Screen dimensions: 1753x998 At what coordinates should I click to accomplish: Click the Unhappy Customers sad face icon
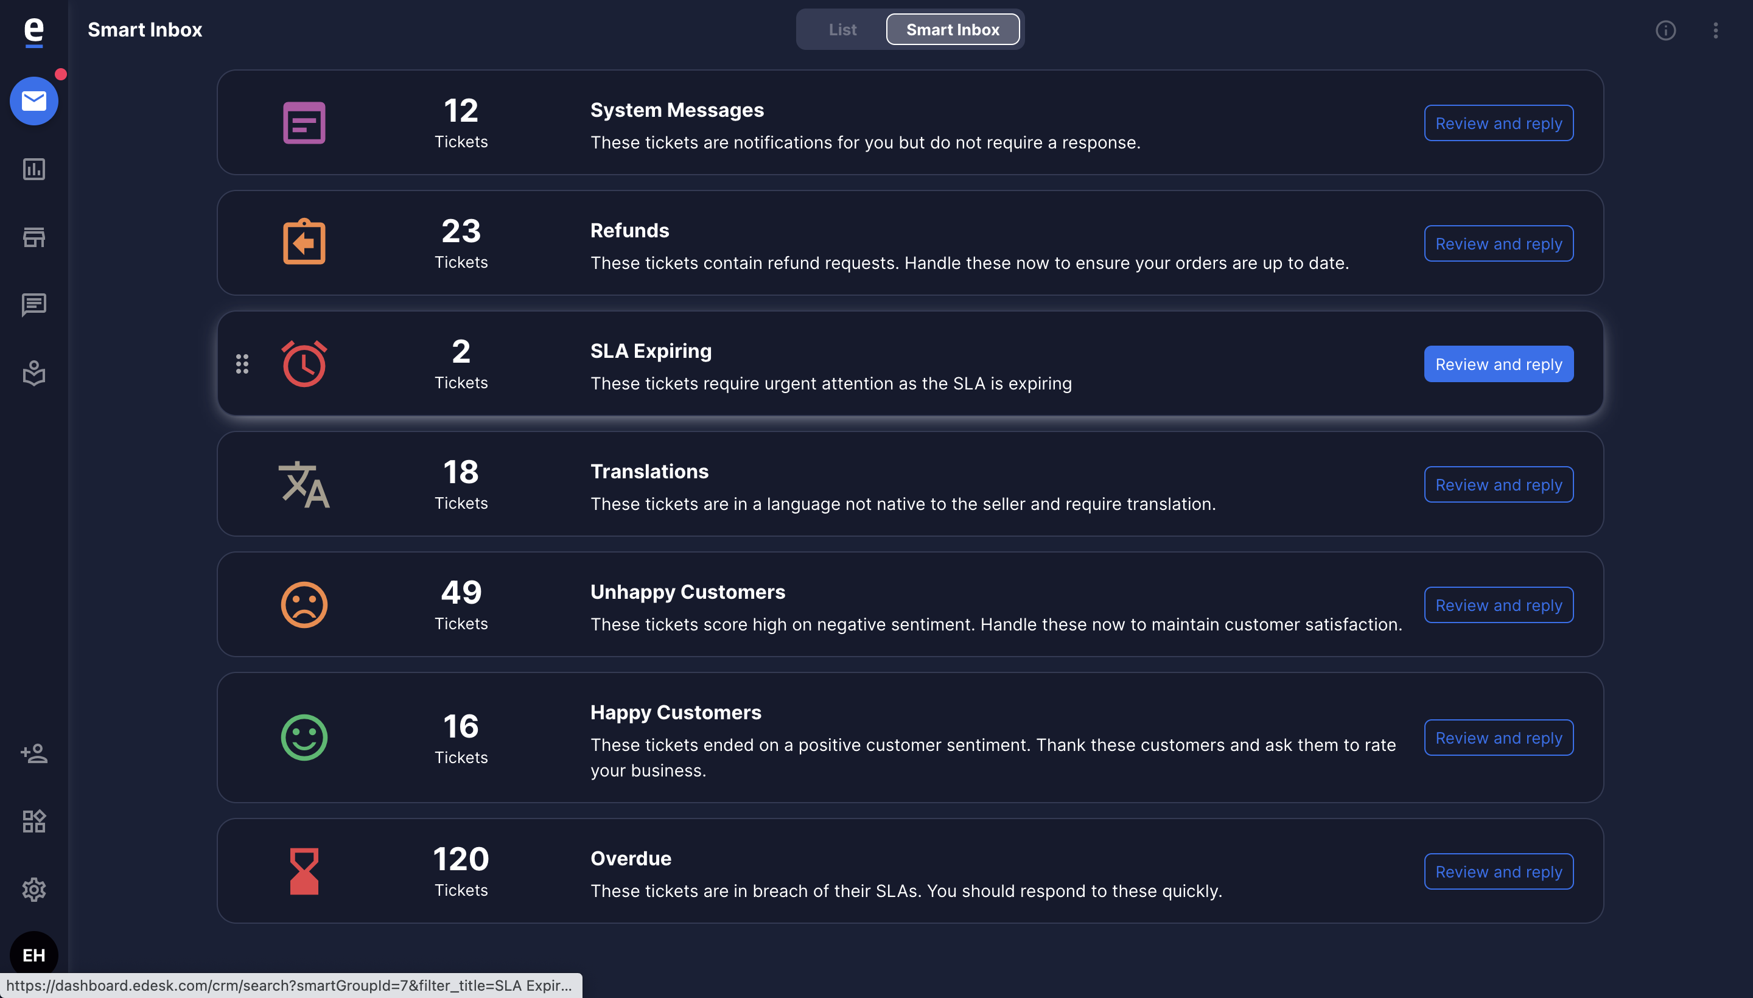[x=304, y=604]
